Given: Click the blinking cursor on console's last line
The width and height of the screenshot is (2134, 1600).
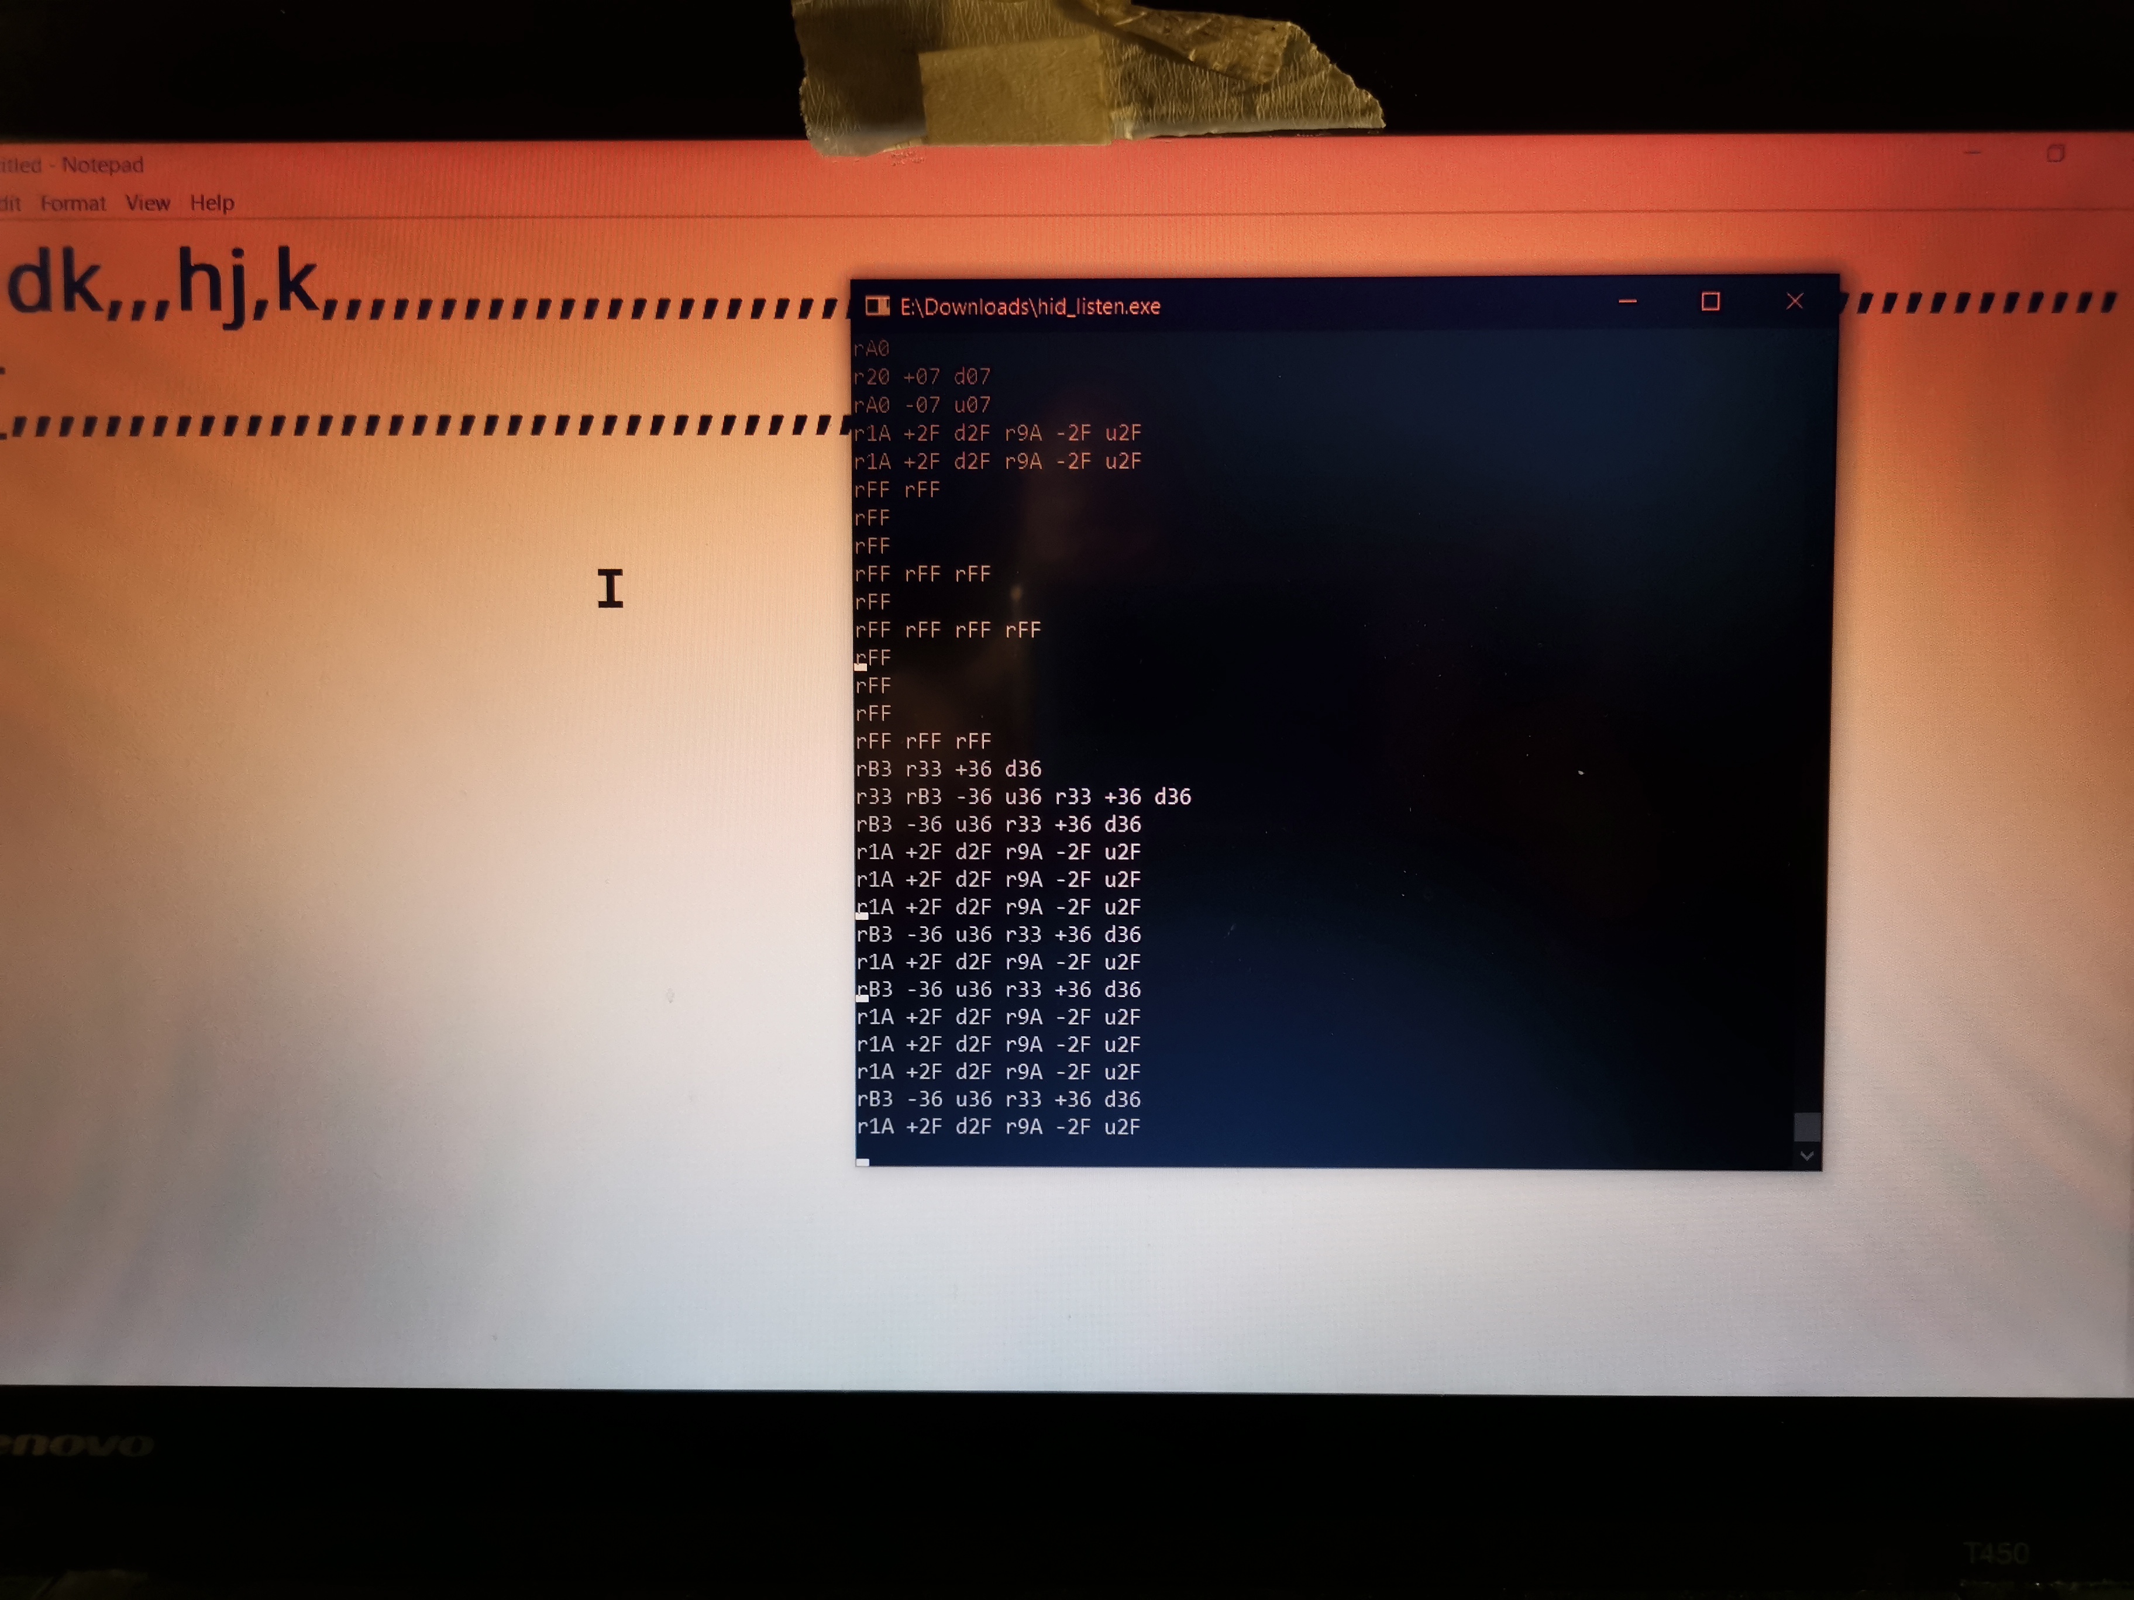Looking at the screenshot, I should coord(862,1162).
